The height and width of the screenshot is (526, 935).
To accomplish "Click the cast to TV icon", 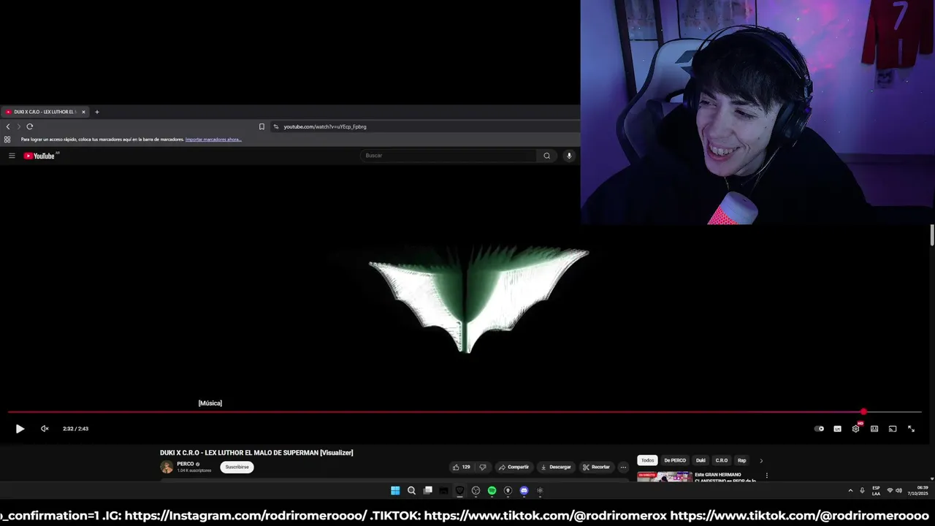I will point(893,429).
